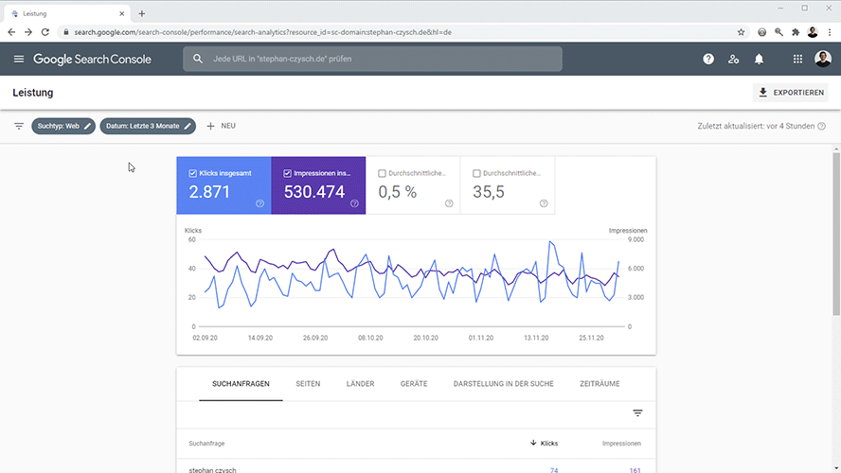Open notifications bell icon
The height and width of the screenshot is (473, 841).
(759, 59)
